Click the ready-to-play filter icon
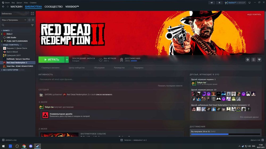This screenshot has height=149, width=266. [33, 20]
